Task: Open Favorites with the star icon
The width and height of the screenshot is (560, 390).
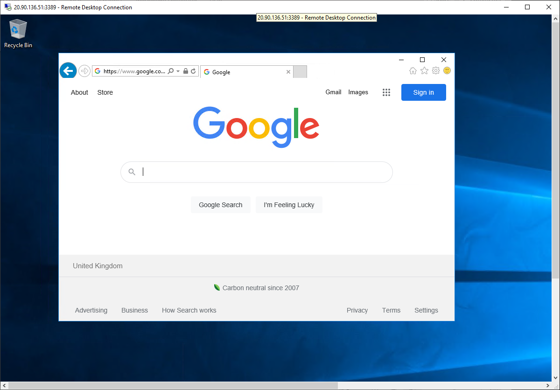Action: click(x=424, y=70)
